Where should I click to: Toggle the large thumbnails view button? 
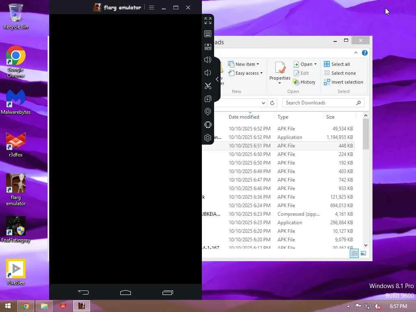pyautogui.click(x=363, y=253)
